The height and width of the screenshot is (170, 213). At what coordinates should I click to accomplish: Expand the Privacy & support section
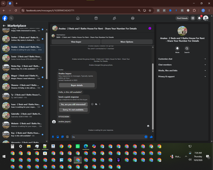click(182, 76)
